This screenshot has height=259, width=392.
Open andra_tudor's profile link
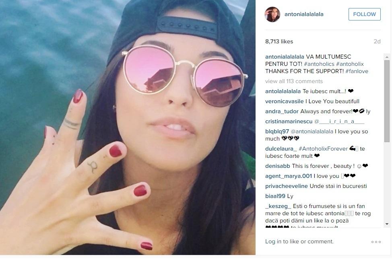(x=282, y=111)
